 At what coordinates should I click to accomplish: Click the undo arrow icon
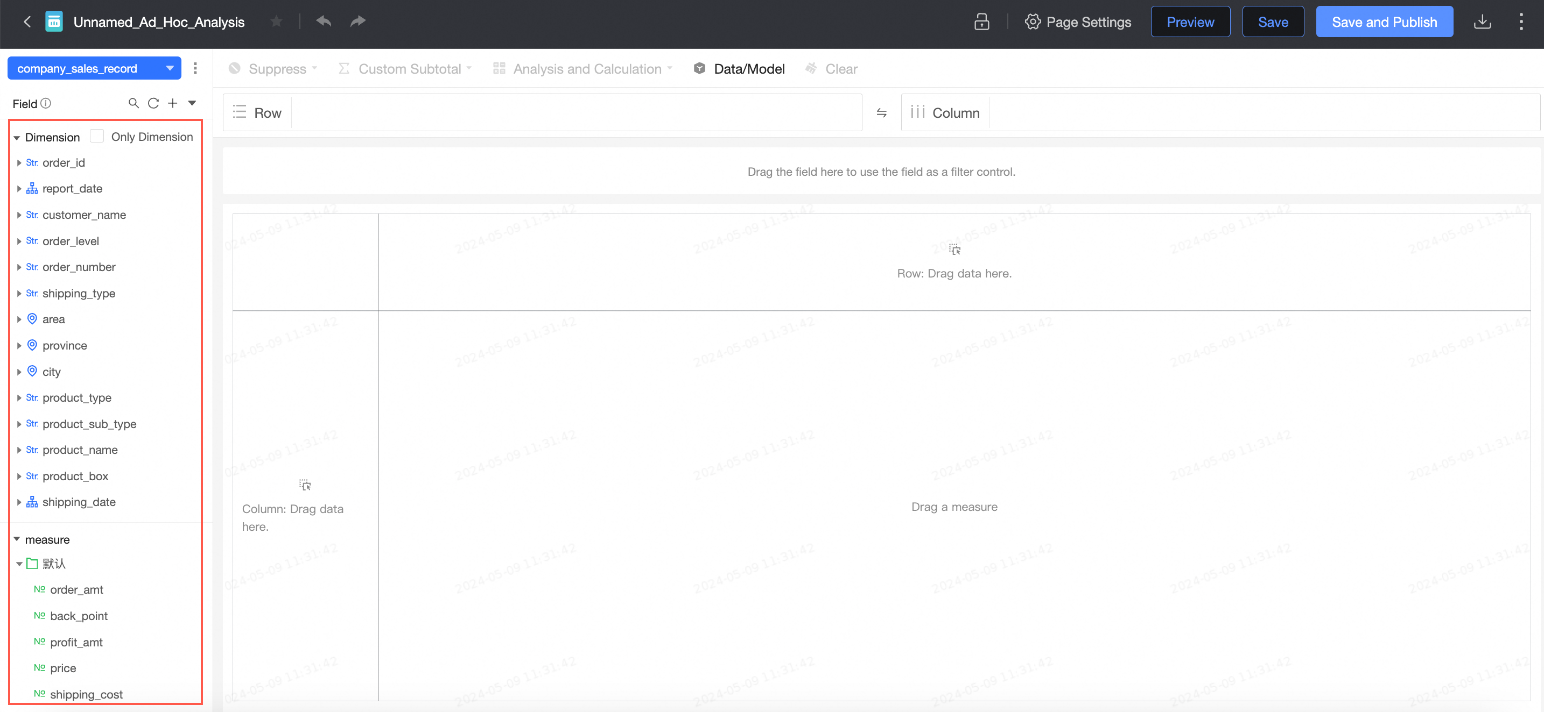click(324, 22)
